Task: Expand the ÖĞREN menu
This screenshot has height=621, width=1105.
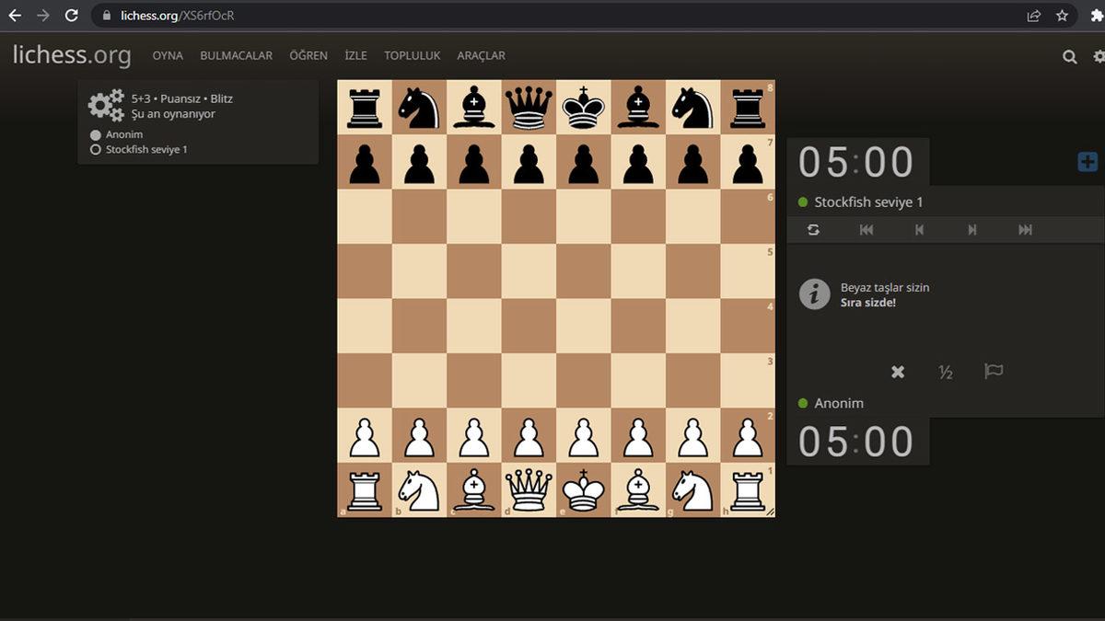Action: [x=308, y=56]
